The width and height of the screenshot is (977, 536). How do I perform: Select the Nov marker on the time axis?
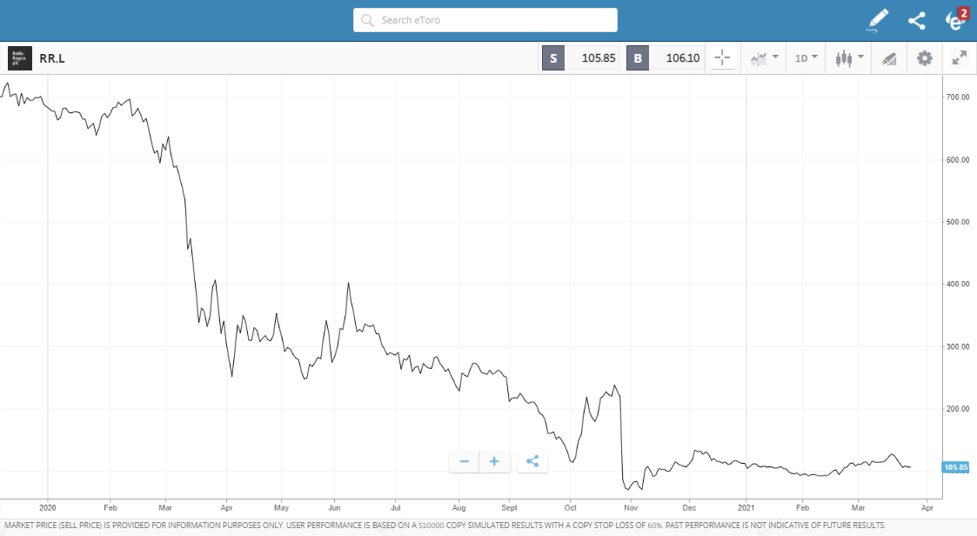click(631, 508)
